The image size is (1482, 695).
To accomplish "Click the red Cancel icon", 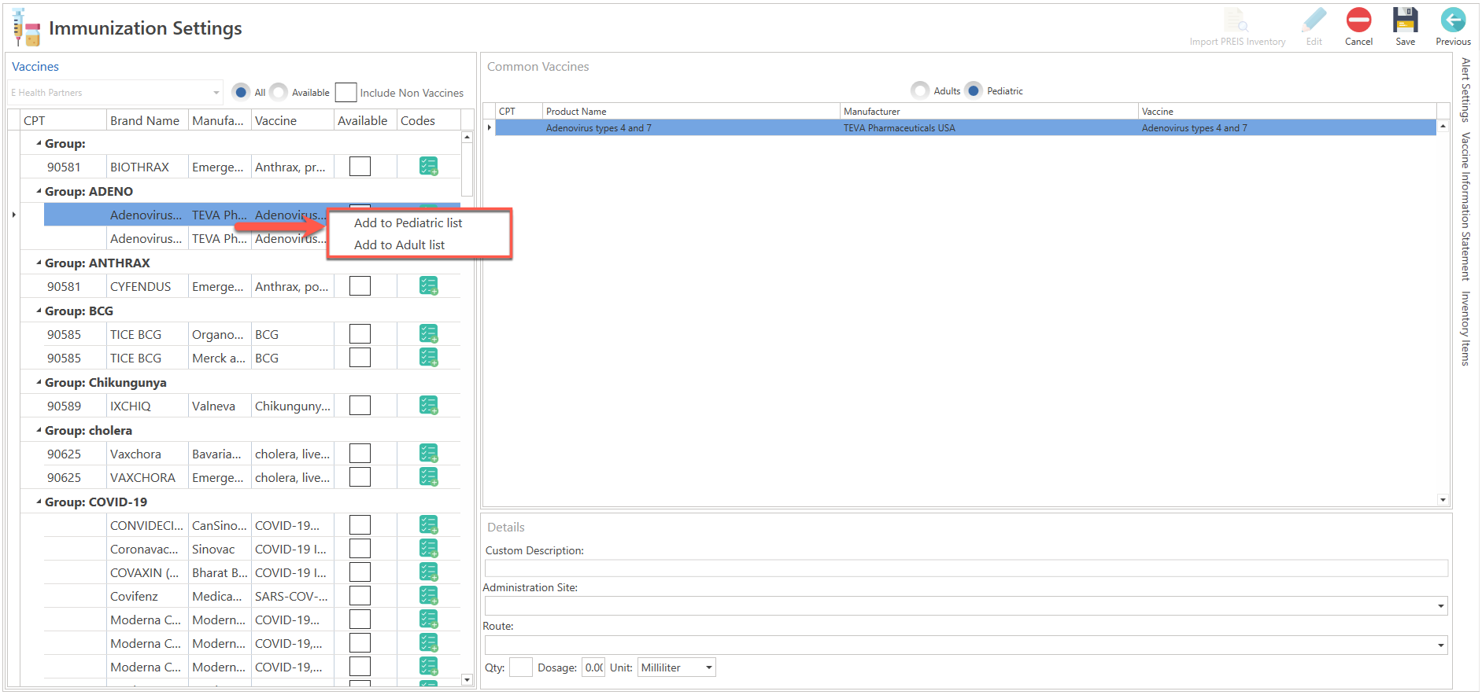I will 1358,20.
